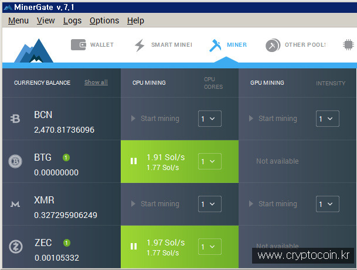The height and width of the screenshot is (270, 357).
Task: Click the XMR currency name
Action: pos(44,200)
